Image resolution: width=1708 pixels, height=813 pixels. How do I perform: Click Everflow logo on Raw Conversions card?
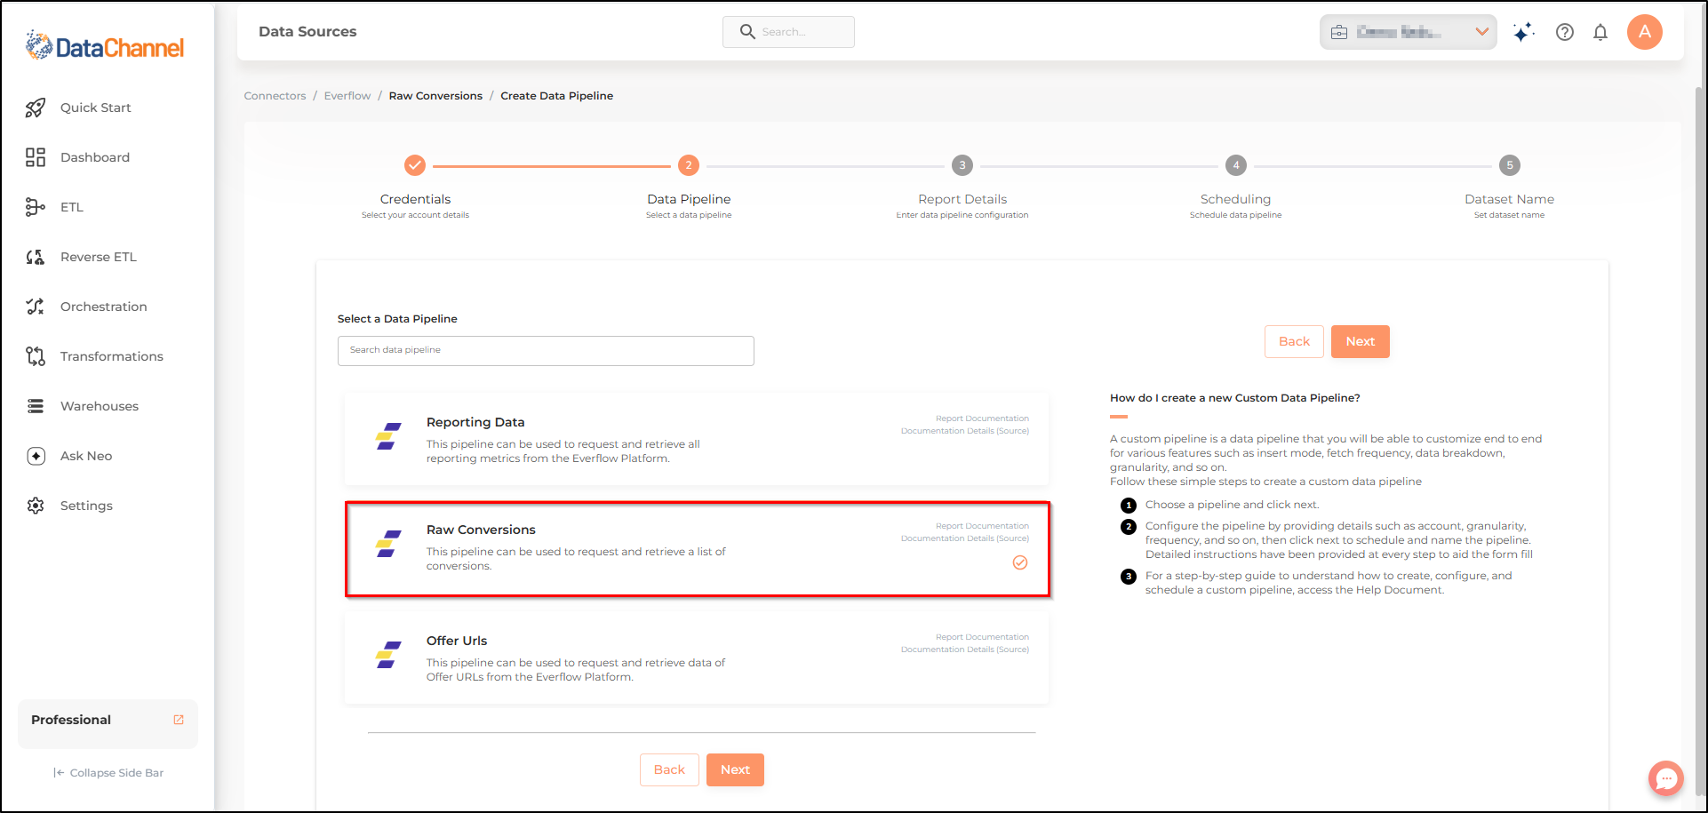[388, 544]
